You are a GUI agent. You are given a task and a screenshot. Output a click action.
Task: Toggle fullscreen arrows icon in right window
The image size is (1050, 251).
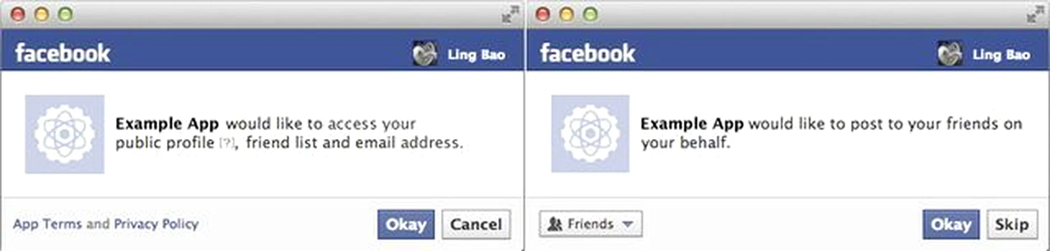(x=1035, y=14)
